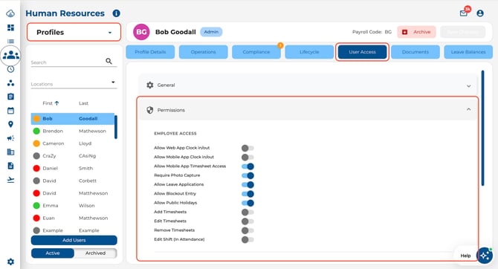
Task: Disable Allow Leave Applications switch
Action: 248,185
